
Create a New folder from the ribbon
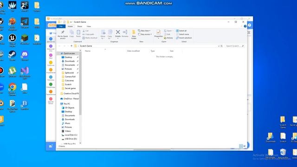(x=134, y=34)
